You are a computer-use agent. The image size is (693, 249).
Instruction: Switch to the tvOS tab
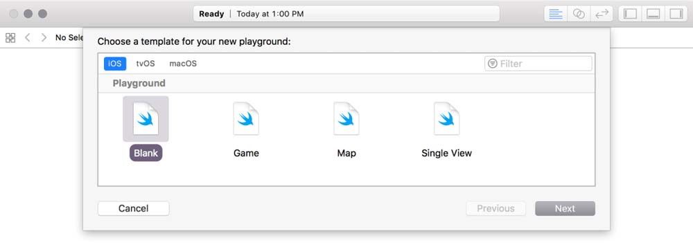pyautogui.click(x=146, y=64)
